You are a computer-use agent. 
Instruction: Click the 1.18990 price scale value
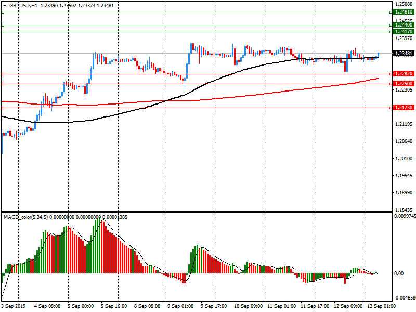pyautogui.click(x=404, y=192)
